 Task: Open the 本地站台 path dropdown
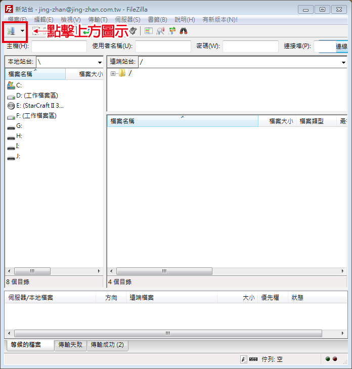pos(100,62)
